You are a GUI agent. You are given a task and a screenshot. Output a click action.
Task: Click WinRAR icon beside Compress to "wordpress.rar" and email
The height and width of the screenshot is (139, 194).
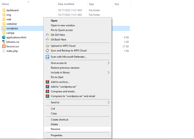point(47,96)
